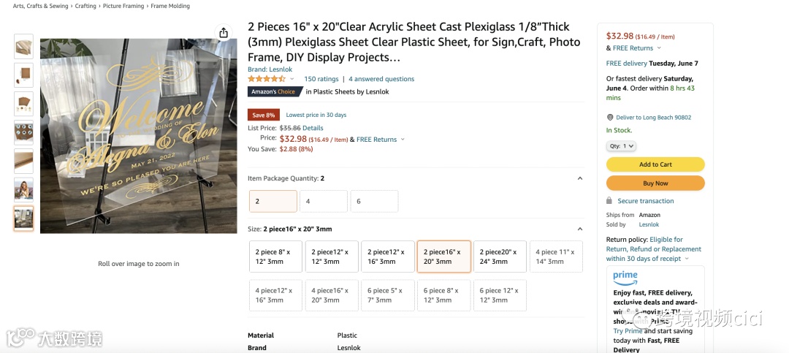Collapse the Size options section
The width and height of the screenshot is (789, 353).
click(580, 229)
